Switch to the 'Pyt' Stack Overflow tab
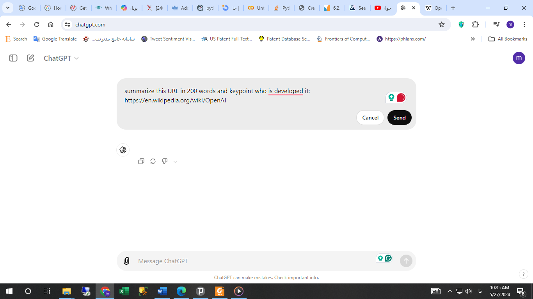 pyautogui.click(x=282, y=8)
